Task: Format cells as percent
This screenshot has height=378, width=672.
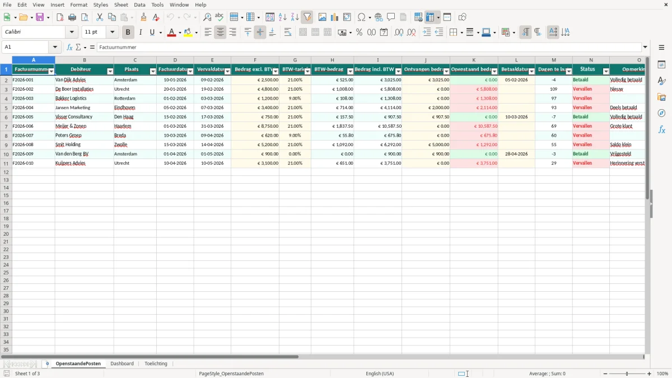Action: tap(359, 32)
